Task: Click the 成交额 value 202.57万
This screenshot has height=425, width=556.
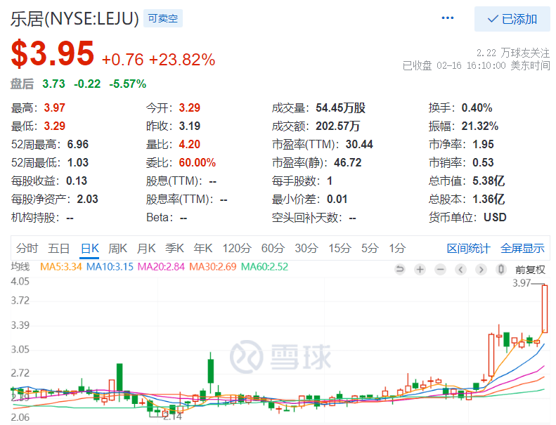Action: [337, 126]
